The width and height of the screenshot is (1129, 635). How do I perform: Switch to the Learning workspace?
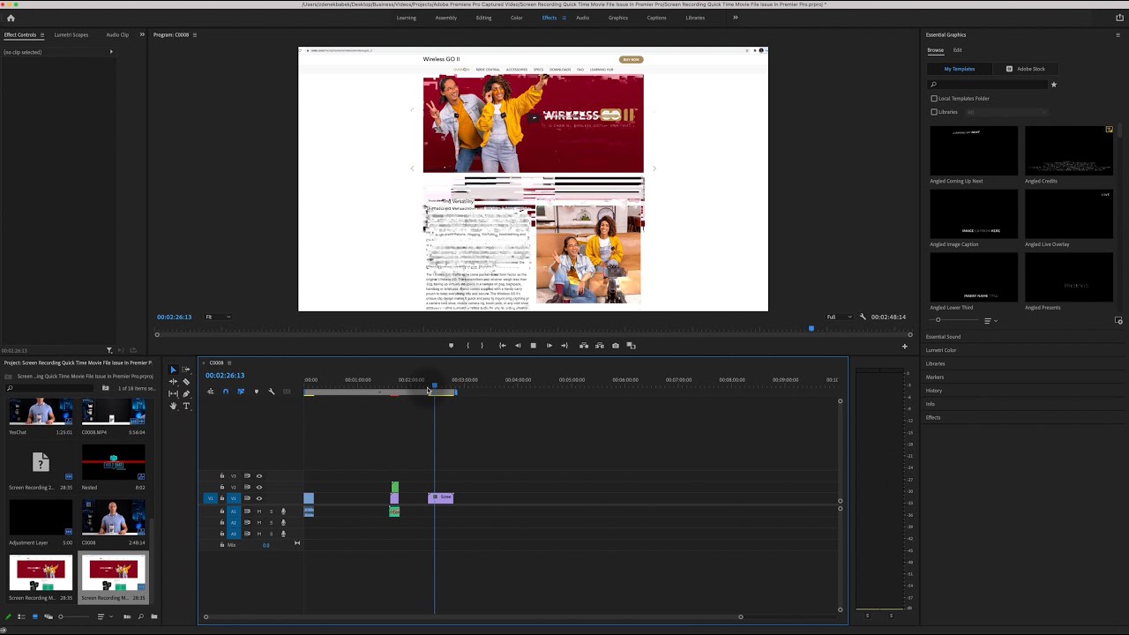click(x=407, y=18)
